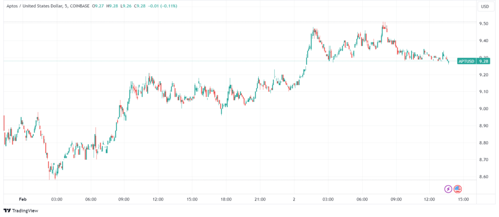Click the purple lightning bolt event icon
Viewport: 499px width, 217px height.
pyautogui.click(x=448, y=189)
